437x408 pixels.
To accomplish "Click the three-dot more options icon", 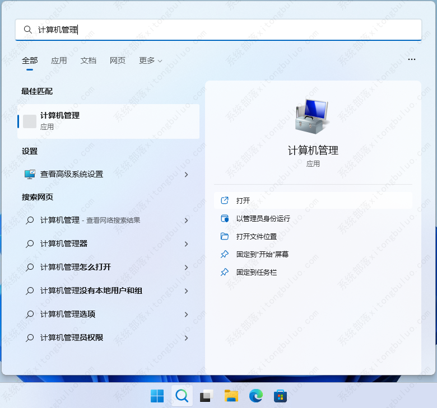I will pos(412,59).
